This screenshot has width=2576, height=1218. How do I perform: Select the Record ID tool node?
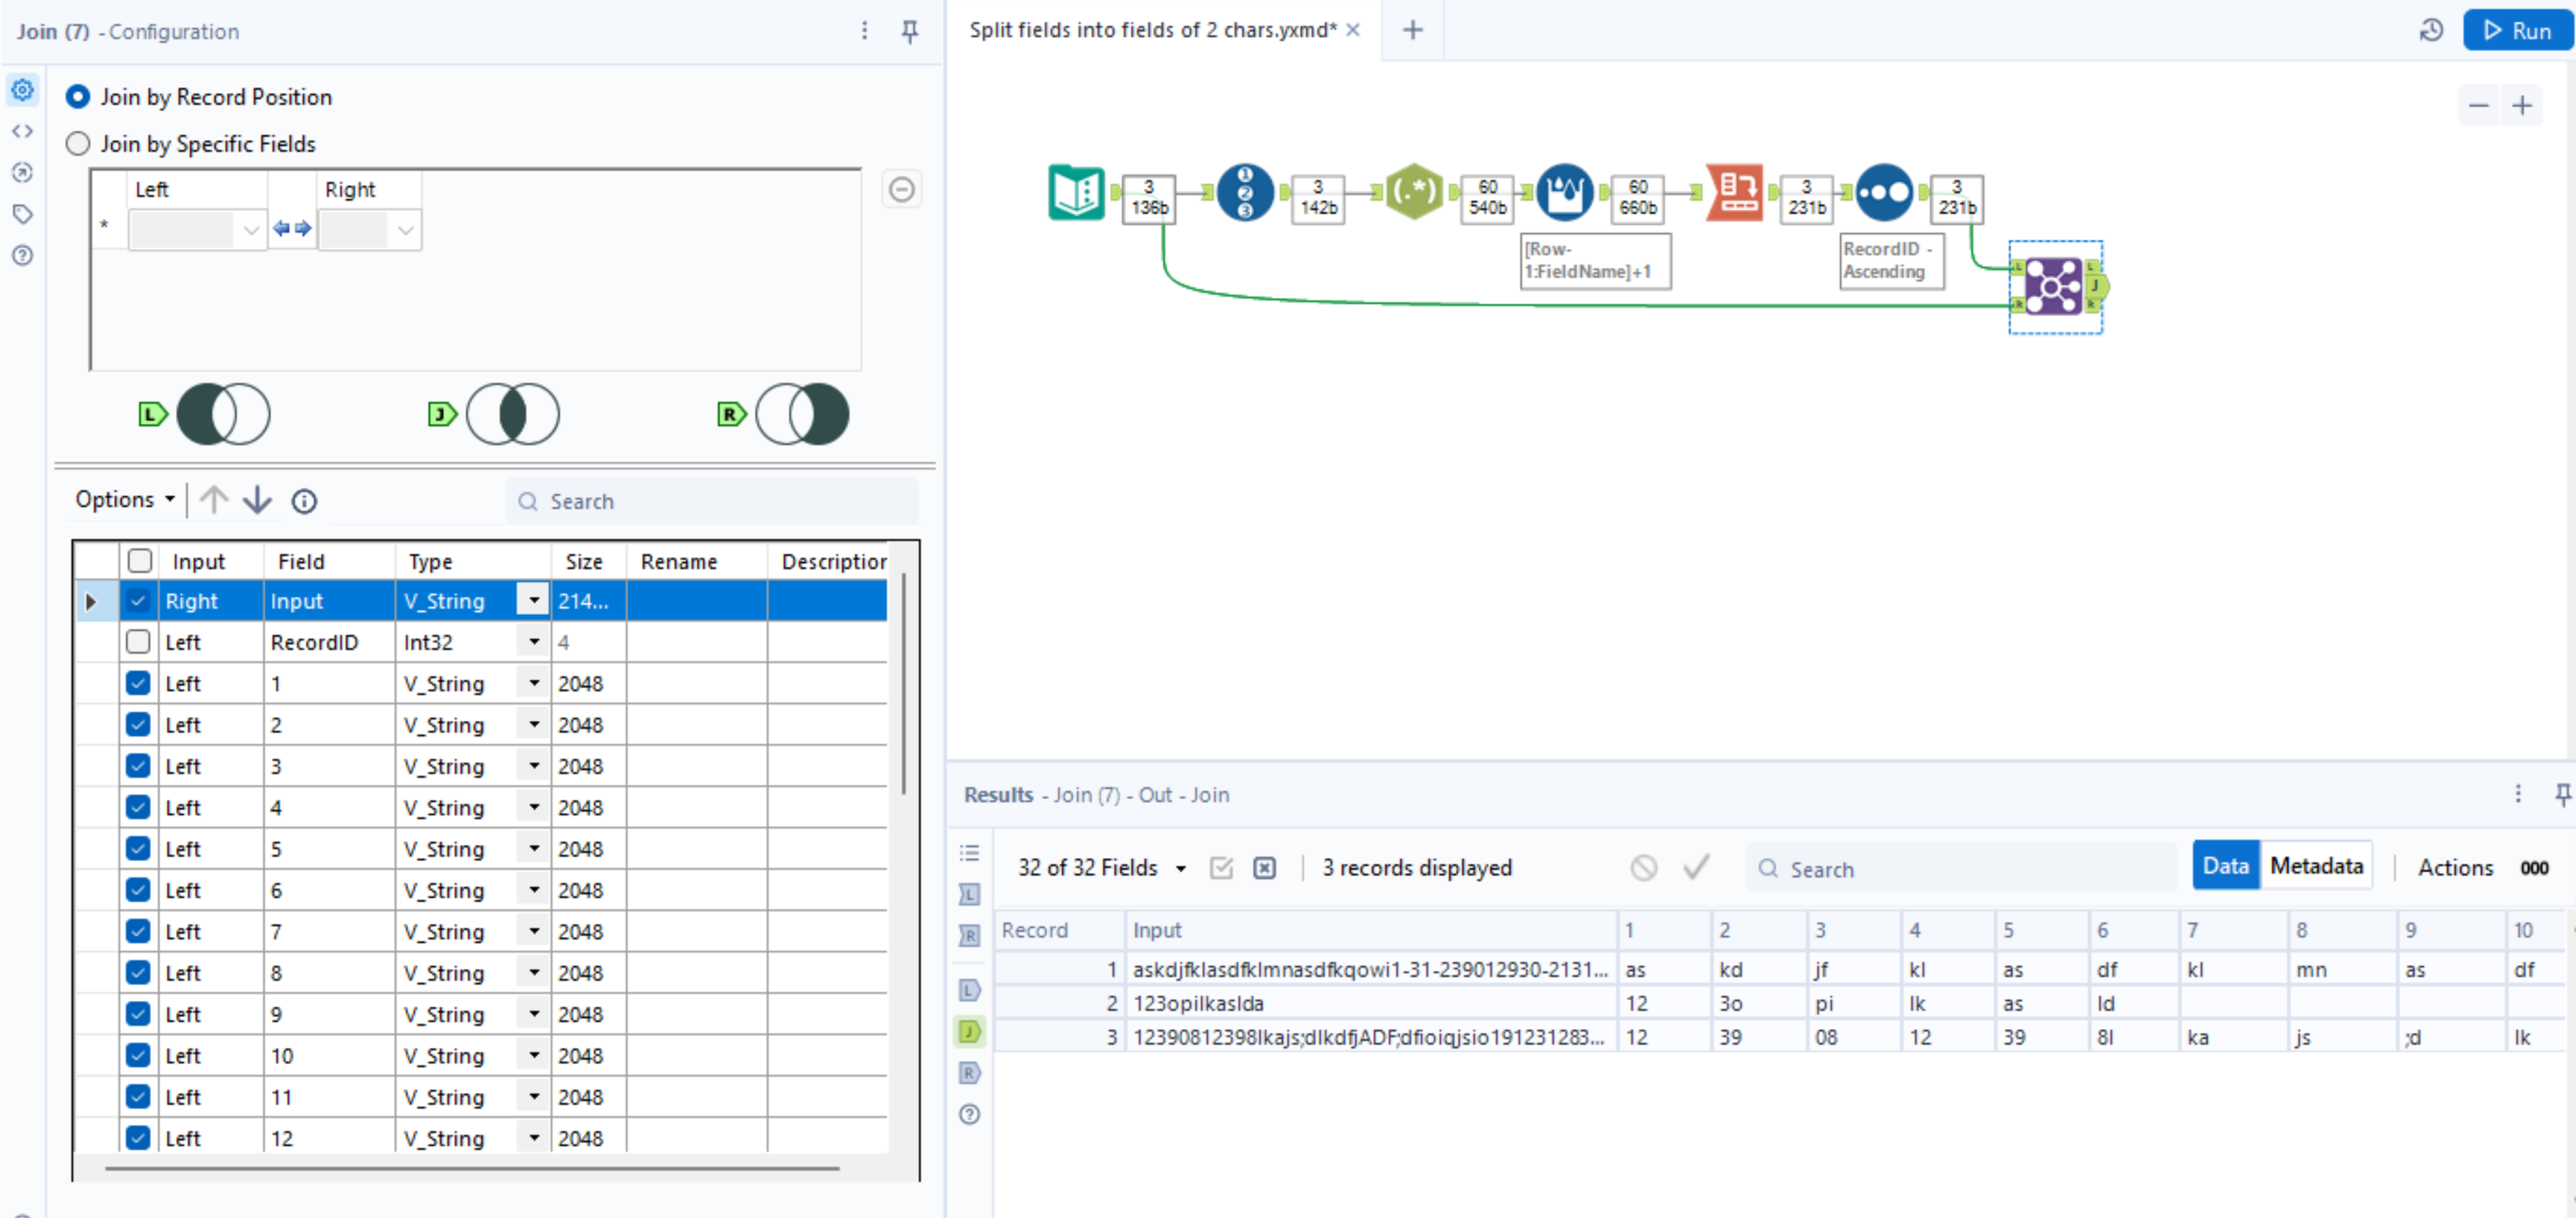[1244, 192]
